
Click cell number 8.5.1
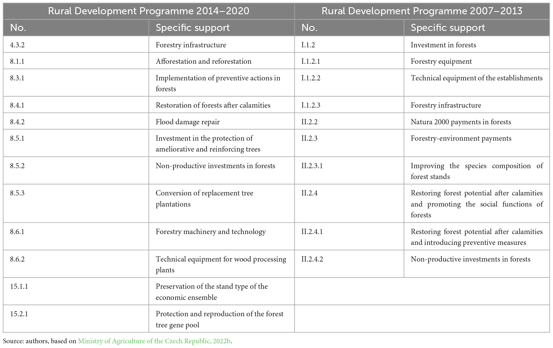pyautogui.click(x=76, y=143)
